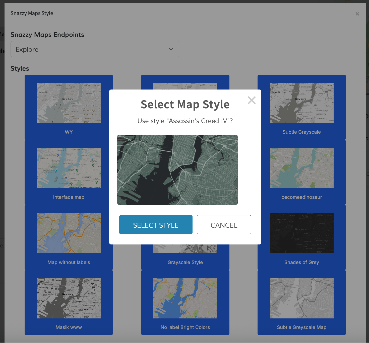Open the Explore endpoints dropdown
The image size is (369, 343).
95,49
